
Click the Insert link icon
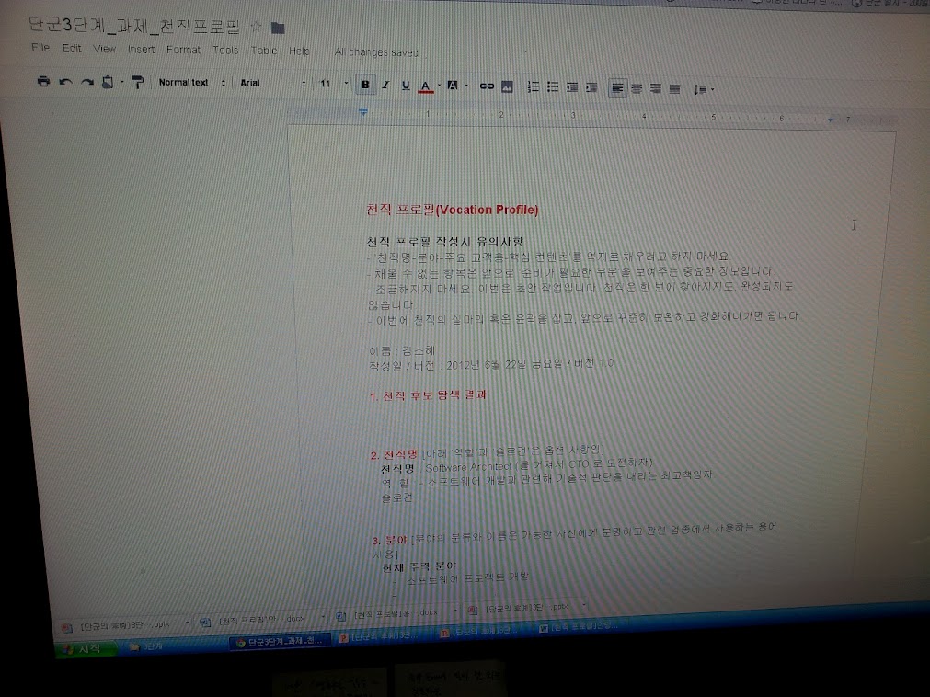(x=487, y=86)
